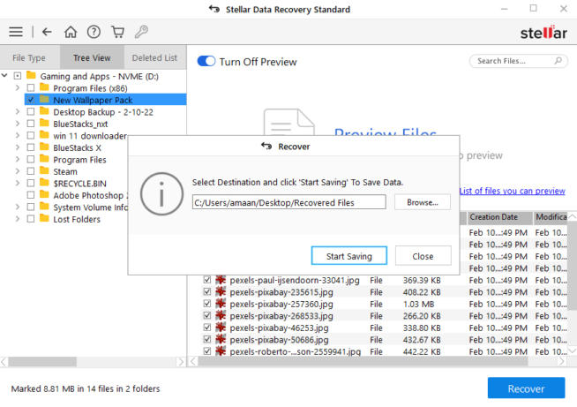Check the Program Files (x86) checkbox

coord(31,87)
